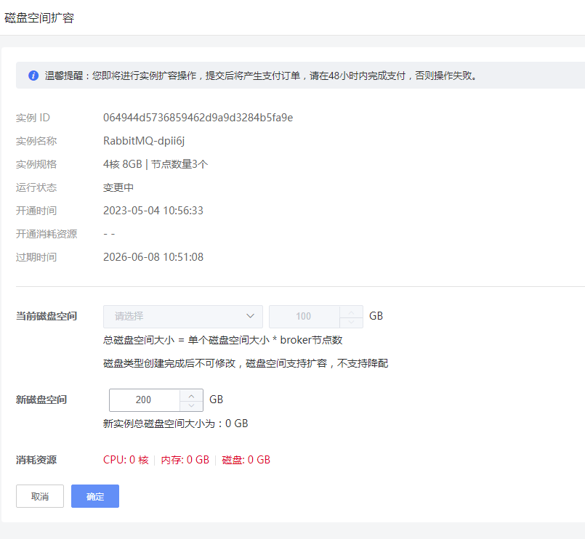Image resolution: width=585 pixels, height=539 pixels.
Task: Click the red 磁盘: 0 GB resource text
Action: click(246, 460)
